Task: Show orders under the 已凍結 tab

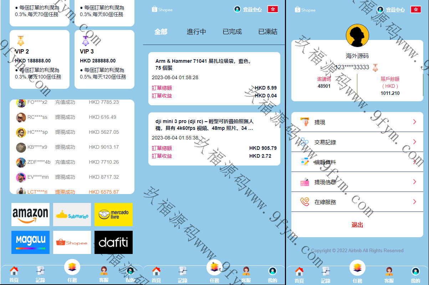Action: 267,32
